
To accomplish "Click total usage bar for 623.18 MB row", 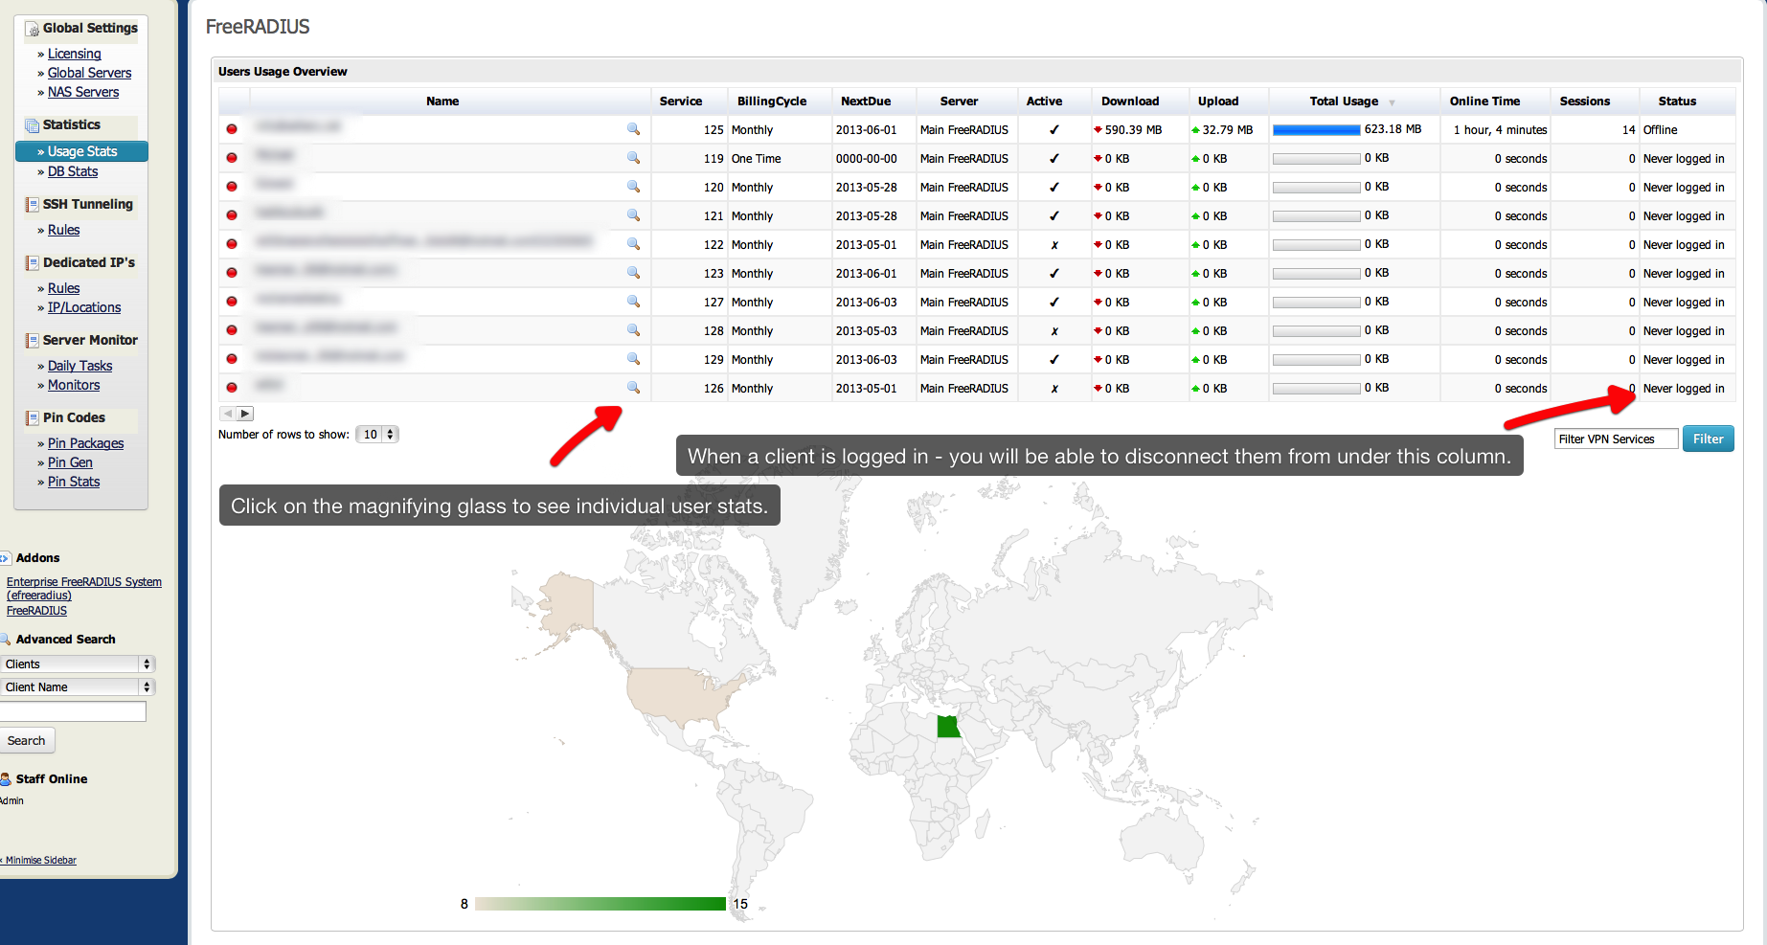I will point(1316,129).
